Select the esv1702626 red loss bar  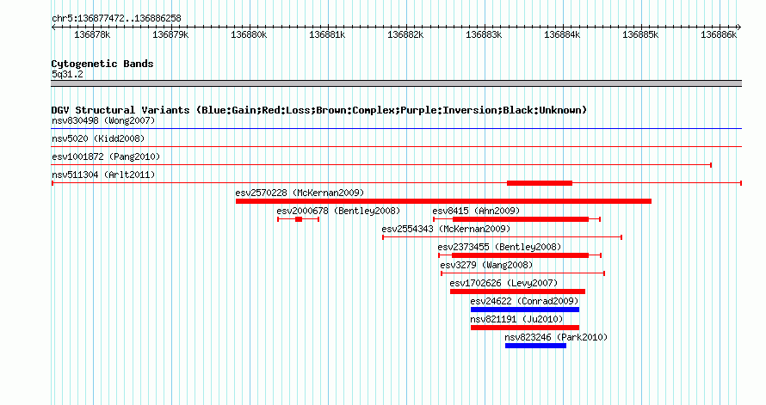click(x=517, y=291)
